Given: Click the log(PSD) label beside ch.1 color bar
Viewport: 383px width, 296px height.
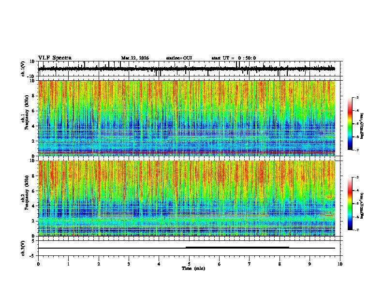Looking at the screenshot, I should tap(362, 126).
